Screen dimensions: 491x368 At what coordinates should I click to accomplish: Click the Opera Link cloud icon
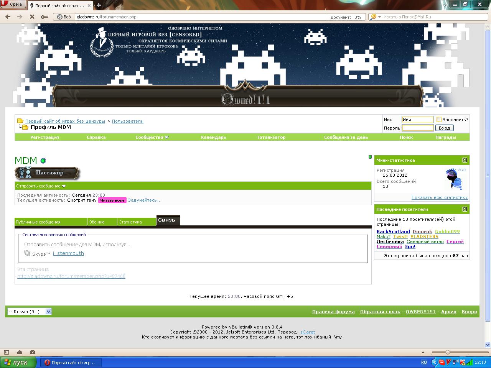coord(20,352)
